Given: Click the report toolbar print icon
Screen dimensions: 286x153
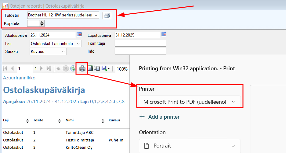Looking at the screenshot, I should point(82,69).
